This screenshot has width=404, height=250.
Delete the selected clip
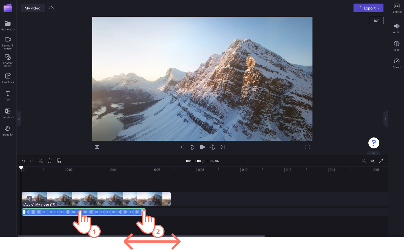tap(50, 161)
